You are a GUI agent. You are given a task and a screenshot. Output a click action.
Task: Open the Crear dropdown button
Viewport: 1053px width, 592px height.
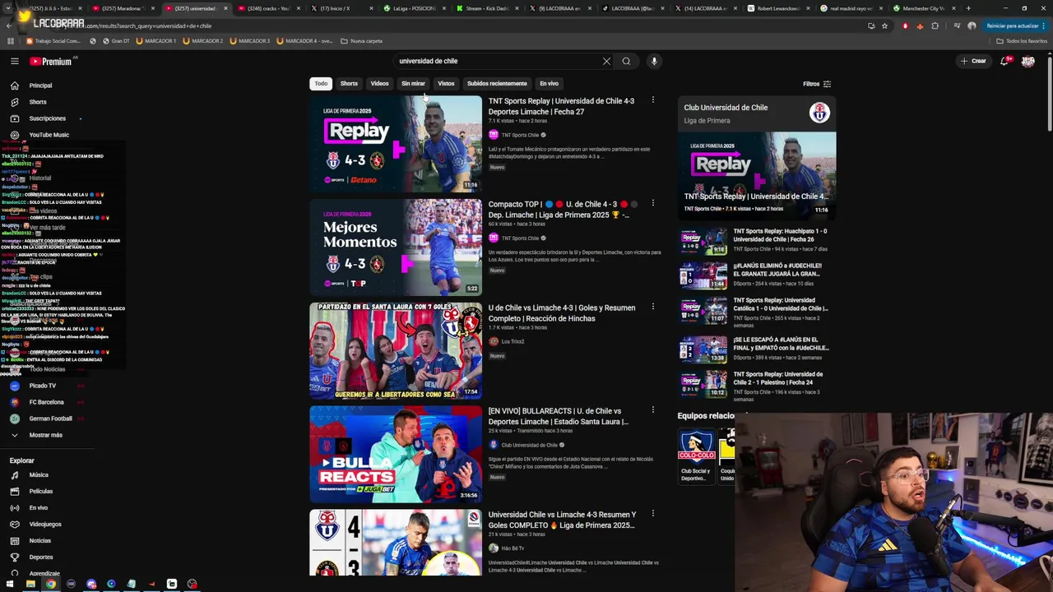973,61
